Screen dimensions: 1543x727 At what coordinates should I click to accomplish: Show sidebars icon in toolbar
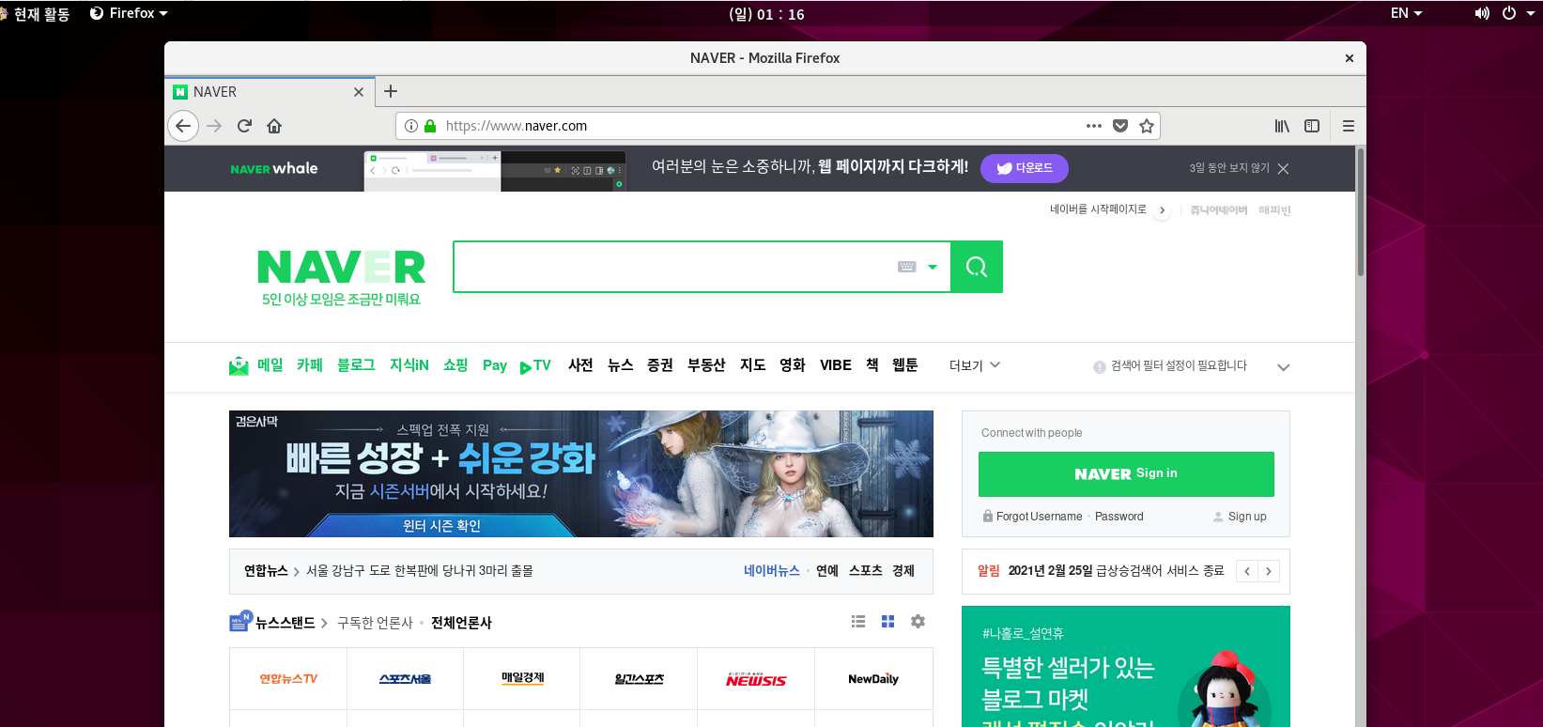click(1312, 126)
